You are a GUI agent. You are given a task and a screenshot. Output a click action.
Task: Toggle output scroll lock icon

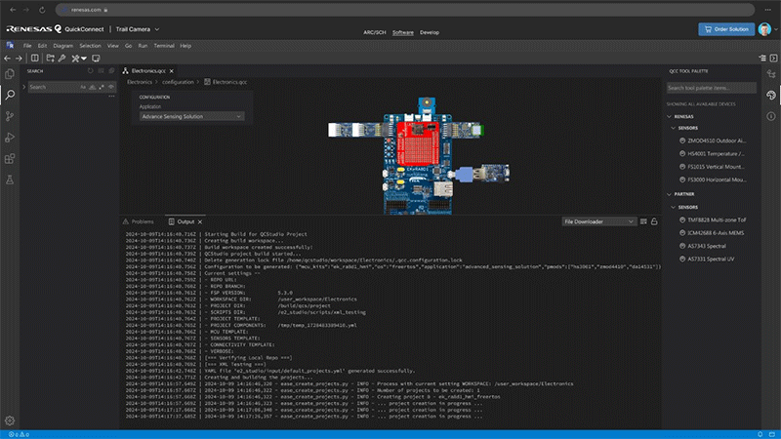click(x=654, y=221)
